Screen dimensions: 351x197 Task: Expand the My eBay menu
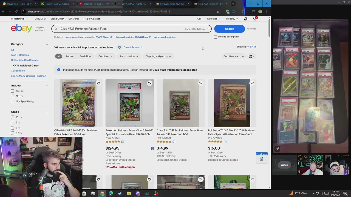pos(232,19)
